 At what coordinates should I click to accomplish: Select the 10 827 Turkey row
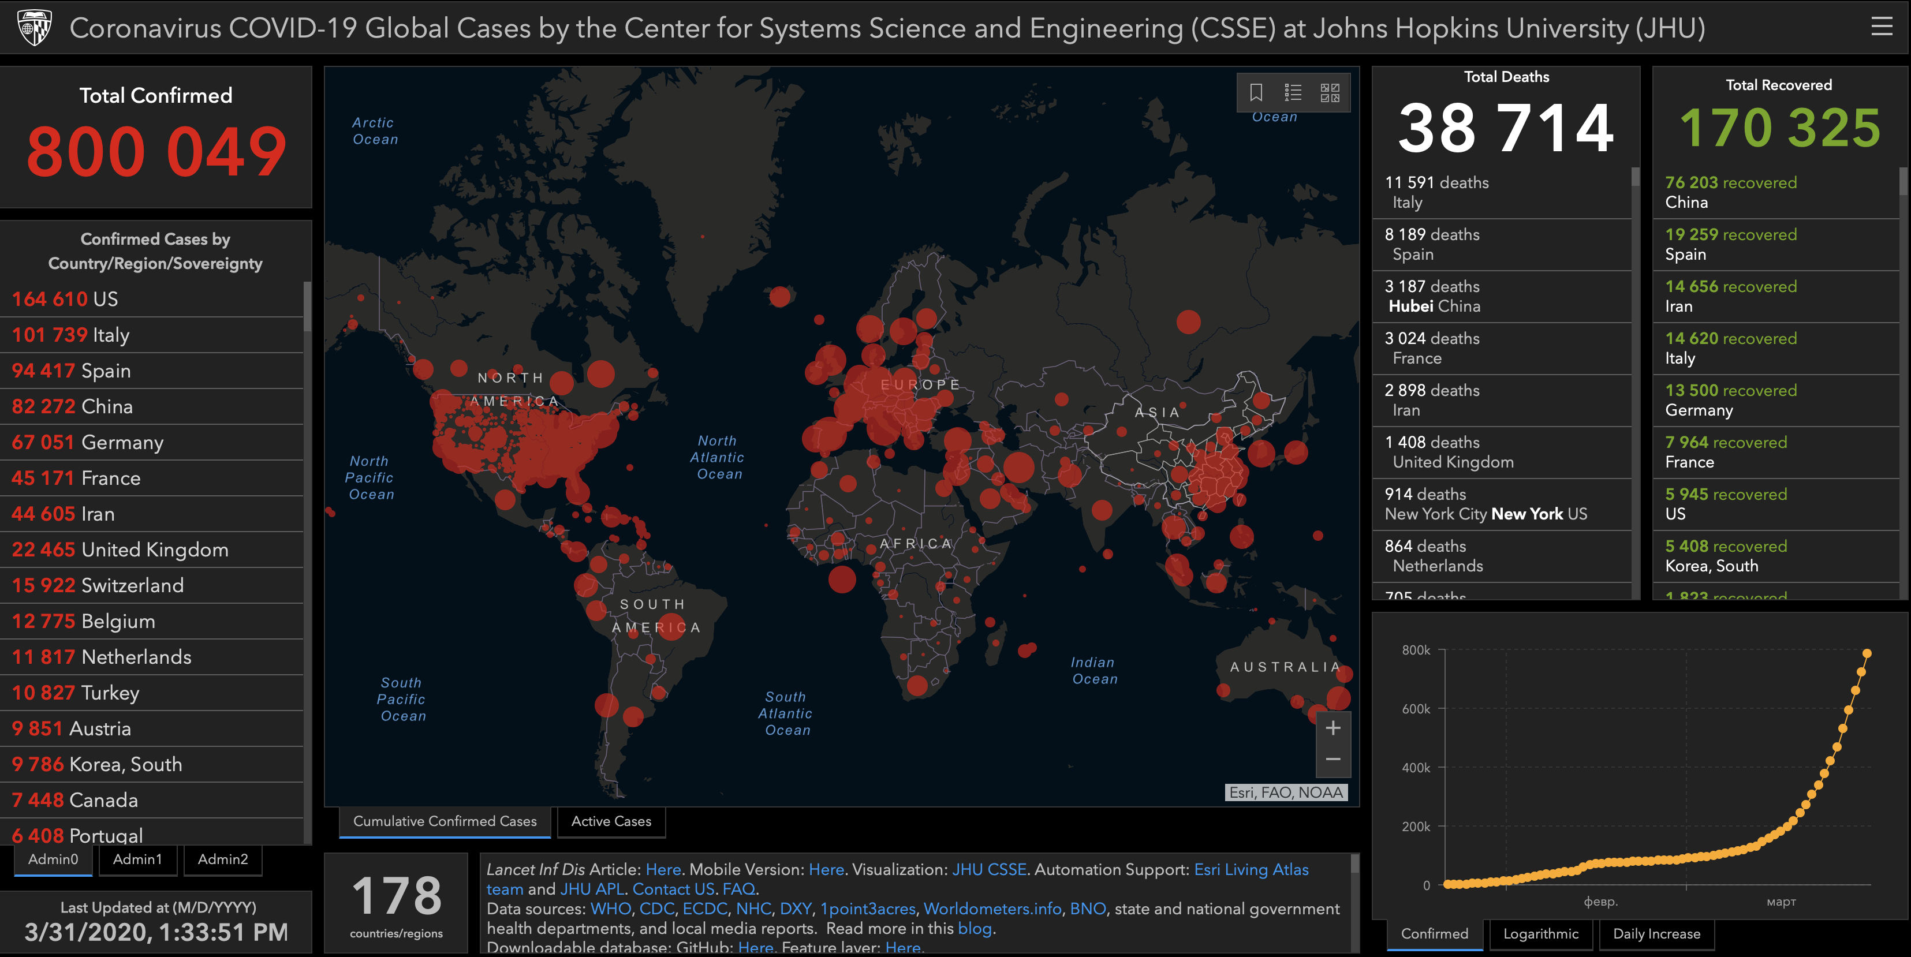pyautogui.click(x=152, y=693)
